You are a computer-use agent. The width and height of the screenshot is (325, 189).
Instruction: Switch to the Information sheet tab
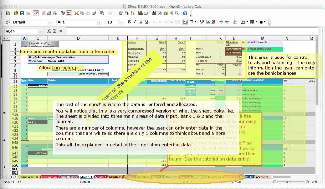pyautogui.click(x=49, y=177)
